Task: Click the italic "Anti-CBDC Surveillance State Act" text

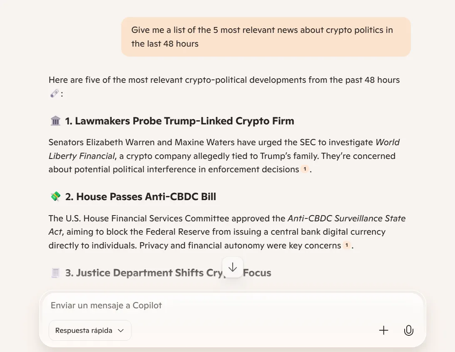Action: point(346,218)
